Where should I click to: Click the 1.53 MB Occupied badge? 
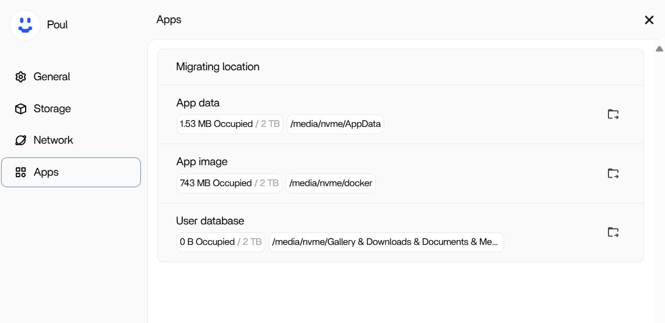pos(229,124)
